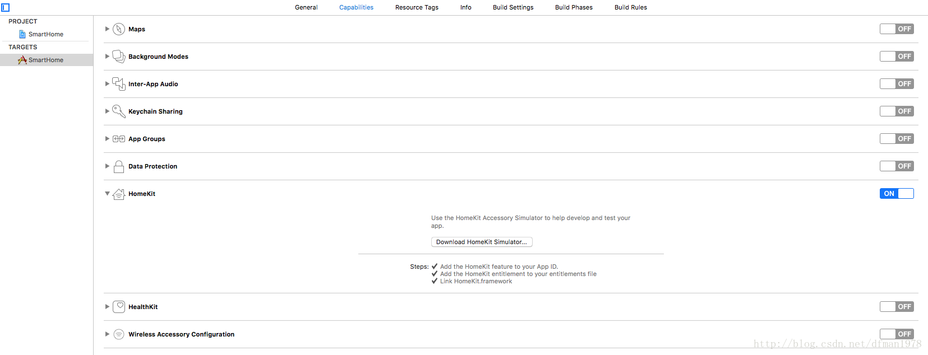Click Download HomeKit Simulator button
Image resolution: width=928 pixels, height=355 pixels.
click(x=482, y=242)
